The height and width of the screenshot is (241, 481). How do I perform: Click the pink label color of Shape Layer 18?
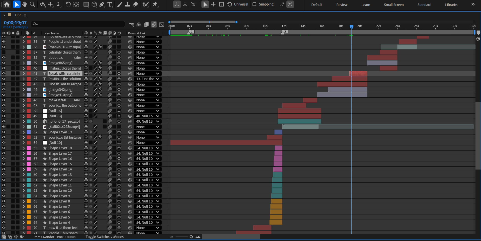[29, 148]
